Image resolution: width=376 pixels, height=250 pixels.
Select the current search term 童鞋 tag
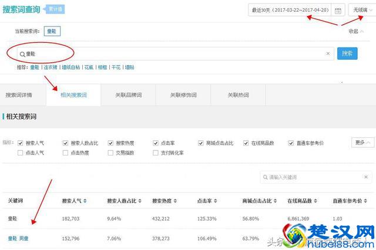tap(52, 31)
